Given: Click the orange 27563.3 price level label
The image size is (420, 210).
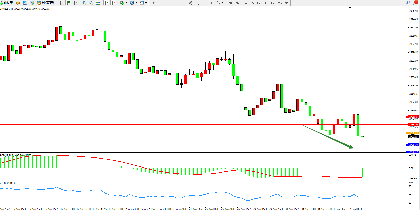Looking at the screenshot, I should (x=413, y=133).
